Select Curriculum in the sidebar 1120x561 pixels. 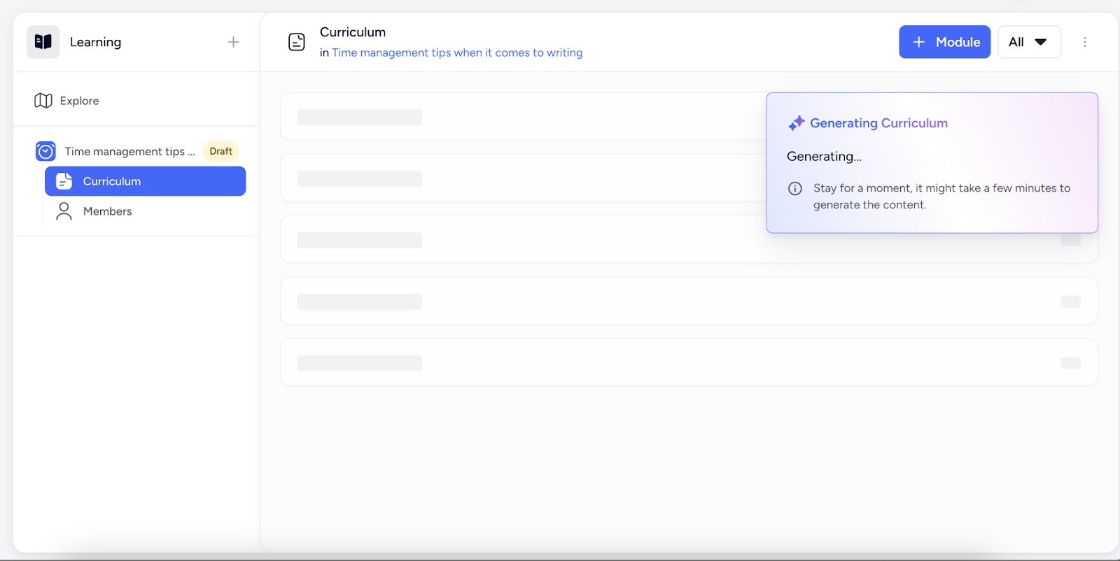(145, 181)
